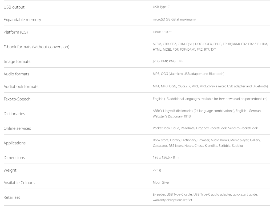Click the 225 g weight value
This screenshot has width=274, height=207.
pyautogui.click(x=157, y=170)
